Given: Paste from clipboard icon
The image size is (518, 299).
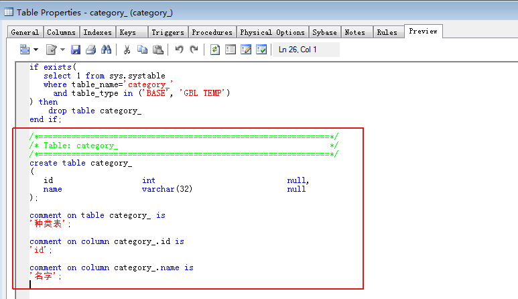Looking at the screenshot, I should click(x=158, y=50).
